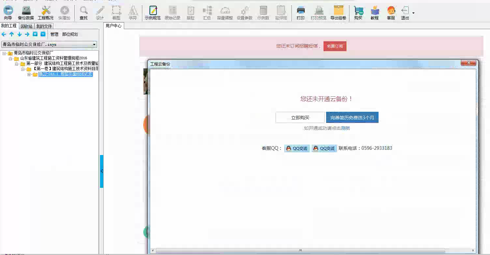This screenshot has height=255, width=490.
Task: Open the 购买 shopping cart icon
Action: coord(358,13)
